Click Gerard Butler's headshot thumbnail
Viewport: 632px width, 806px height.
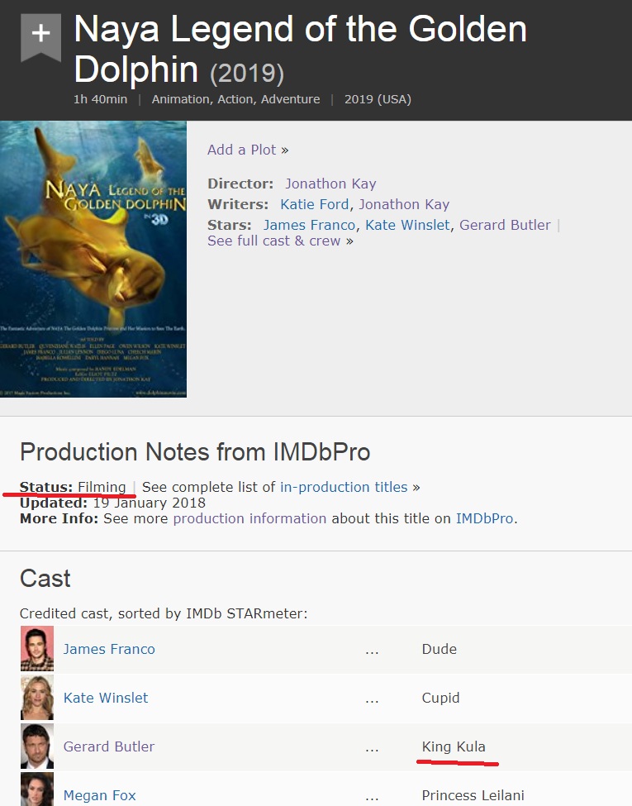point(37,746)
